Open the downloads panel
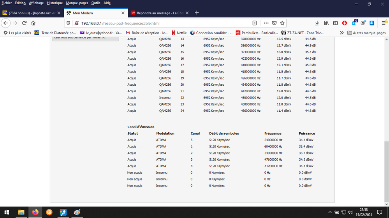Image resolution: width=389 pixels, height=218 pixels. click(317, 23)
